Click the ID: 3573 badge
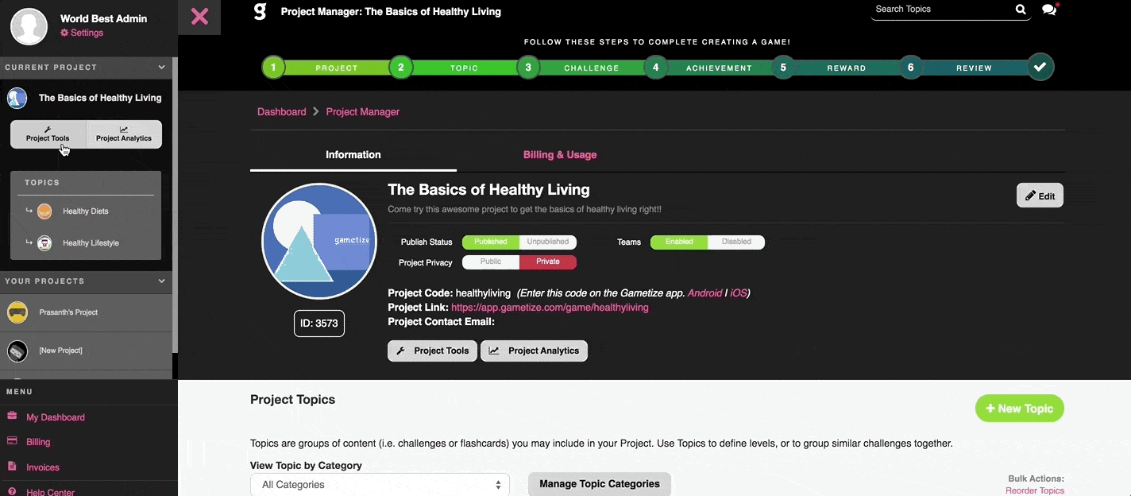The image size is (1131, 496). (x=319, y=324)
